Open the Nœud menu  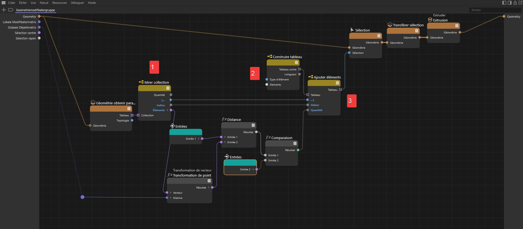click(x=44, y=3)
